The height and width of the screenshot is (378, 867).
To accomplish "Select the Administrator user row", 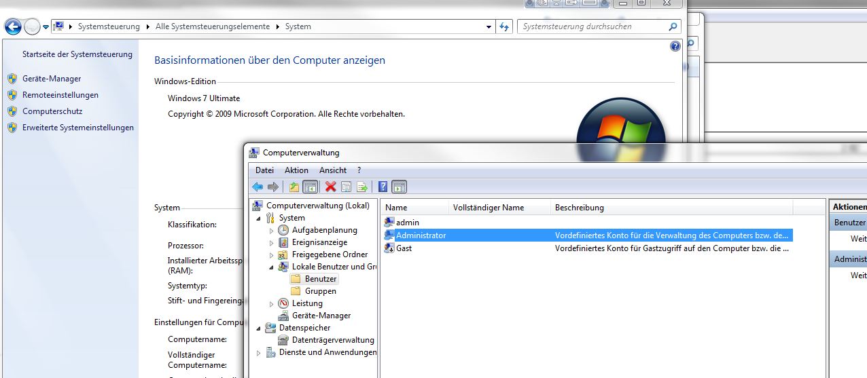I will (x=588, y=235).
